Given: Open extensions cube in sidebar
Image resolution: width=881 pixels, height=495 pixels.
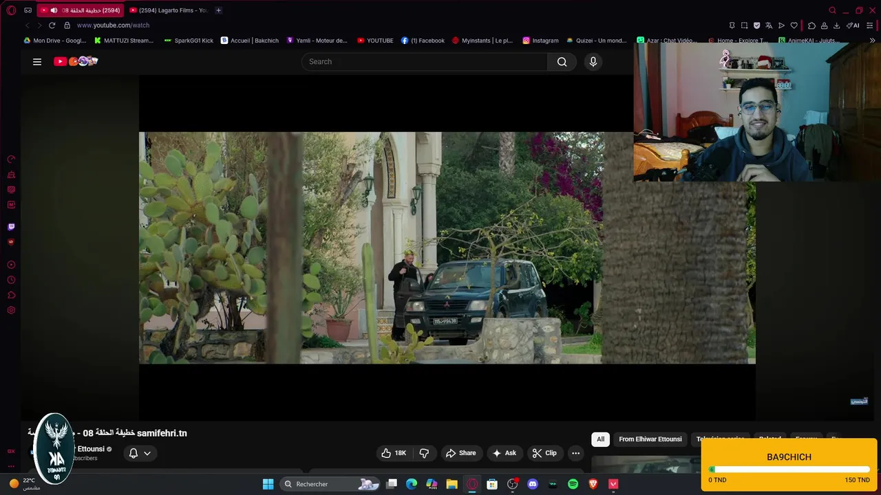Looking at the screenshot, I should 11,296.
